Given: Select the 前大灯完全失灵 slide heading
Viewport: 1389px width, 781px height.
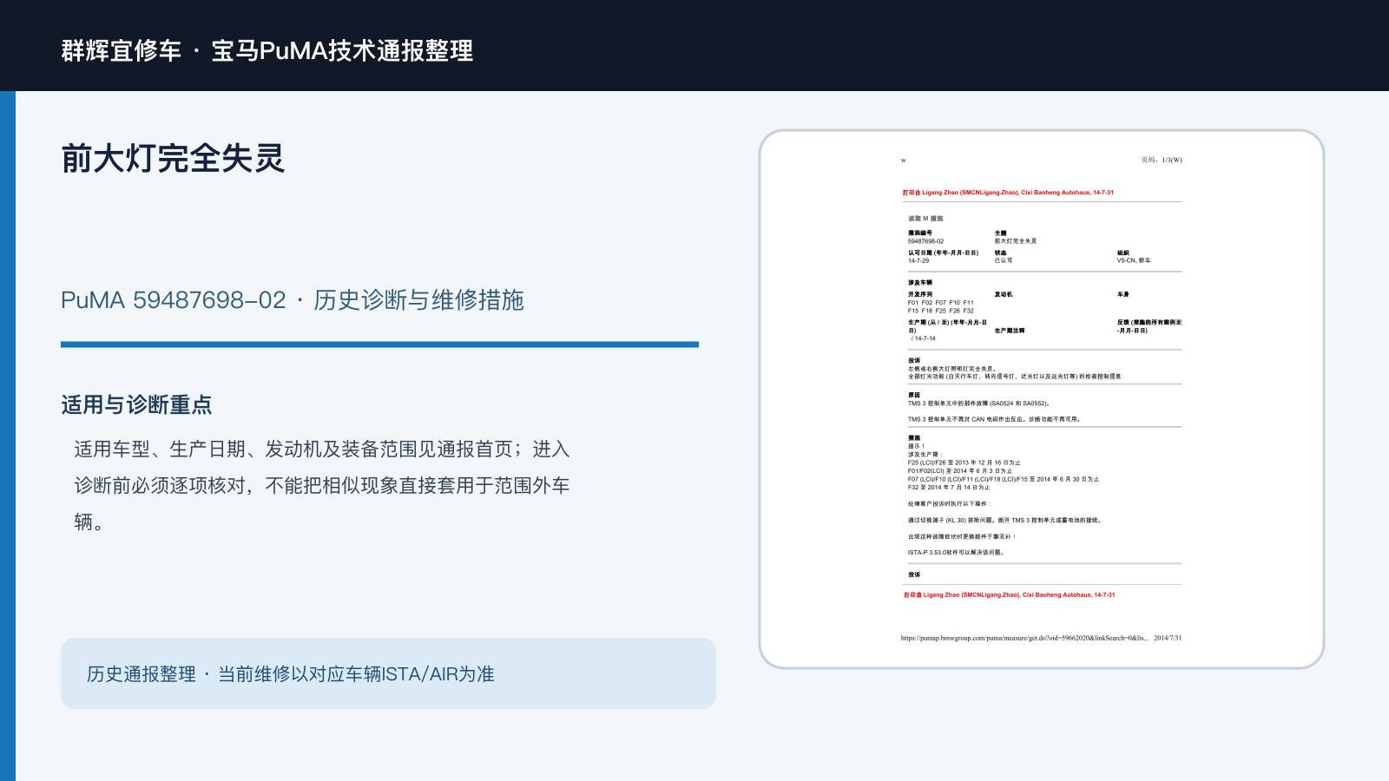Looking at the screenshot, I should click(173, 159).
